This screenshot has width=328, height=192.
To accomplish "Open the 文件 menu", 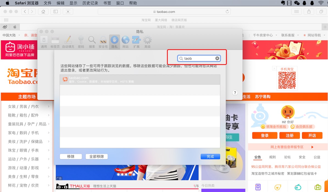I will [48, 3].
